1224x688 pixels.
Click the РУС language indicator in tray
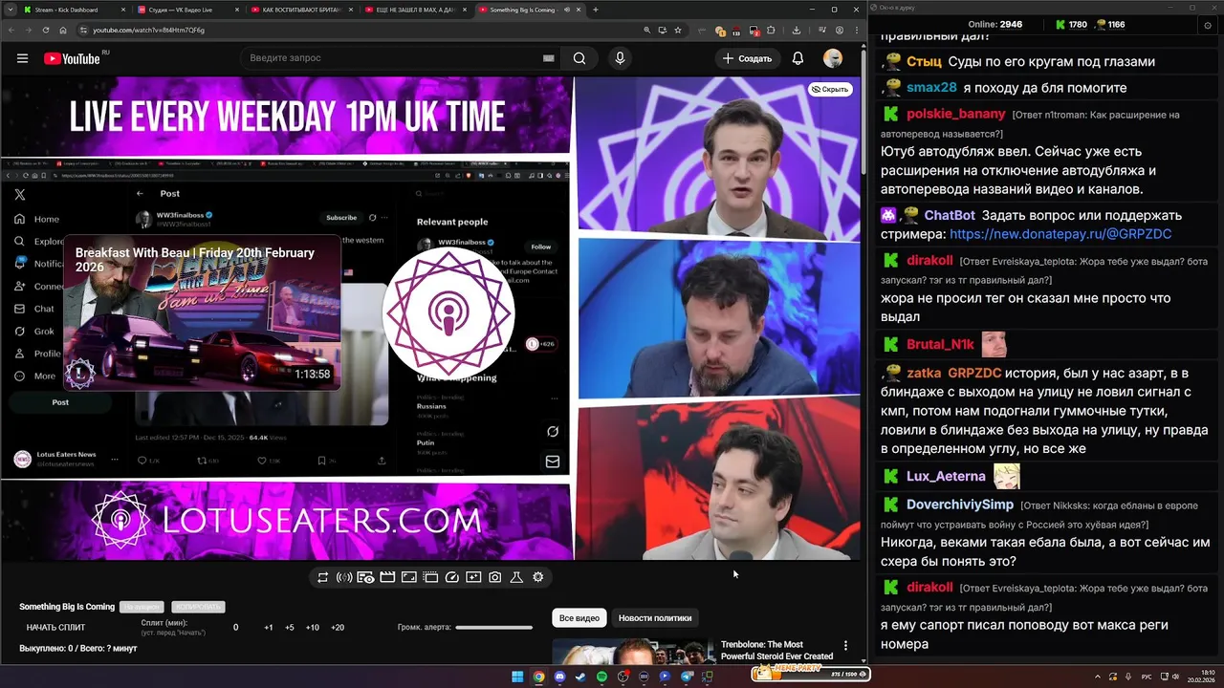(1147, 676)
